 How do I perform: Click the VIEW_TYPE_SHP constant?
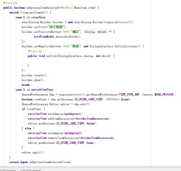click(x=129, y=95)
